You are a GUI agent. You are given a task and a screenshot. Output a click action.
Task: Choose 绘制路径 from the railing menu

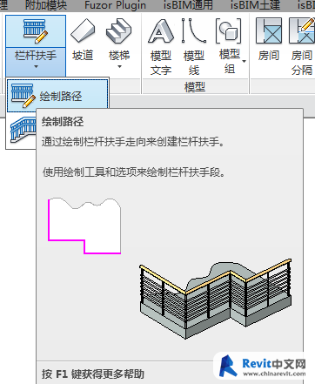[x=57, y=96]
